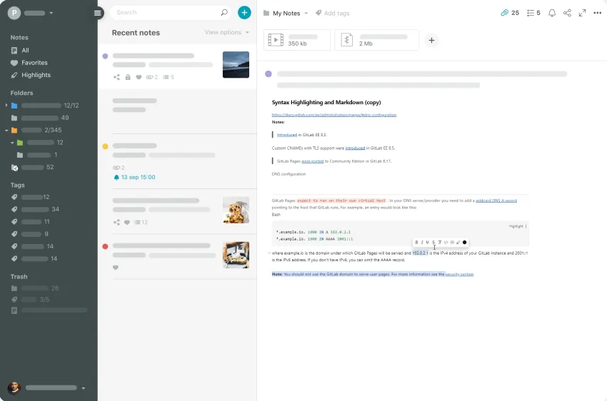Image resolution: width=607 pixels, height=401 pixels.
Task: Click Add tags in note header
Action: 333,13
